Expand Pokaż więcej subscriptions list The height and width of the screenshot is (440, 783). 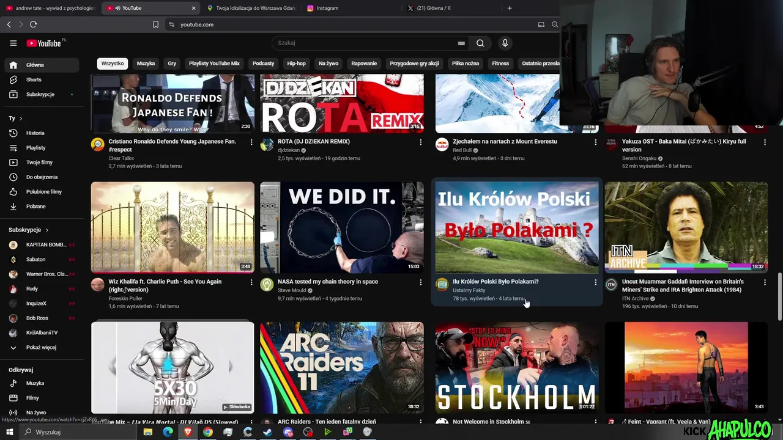tap(42, 347)
